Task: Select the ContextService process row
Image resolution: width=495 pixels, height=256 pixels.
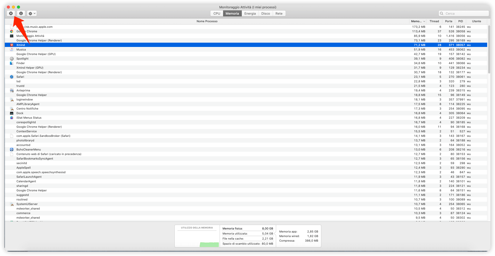Action: coord(246,131)
